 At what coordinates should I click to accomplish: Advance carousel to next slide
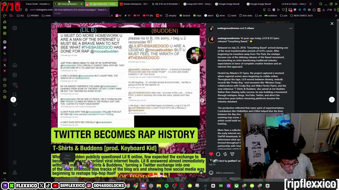[202, 100]
